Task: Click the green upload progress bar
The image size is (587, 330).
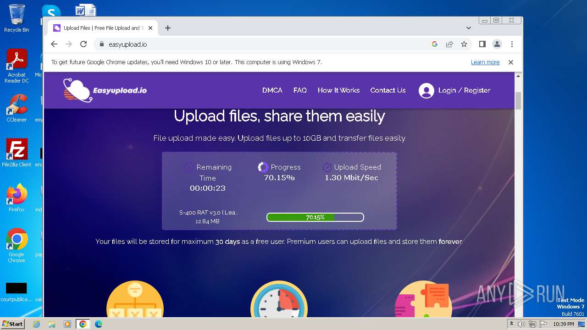Action: coord(315,217)
